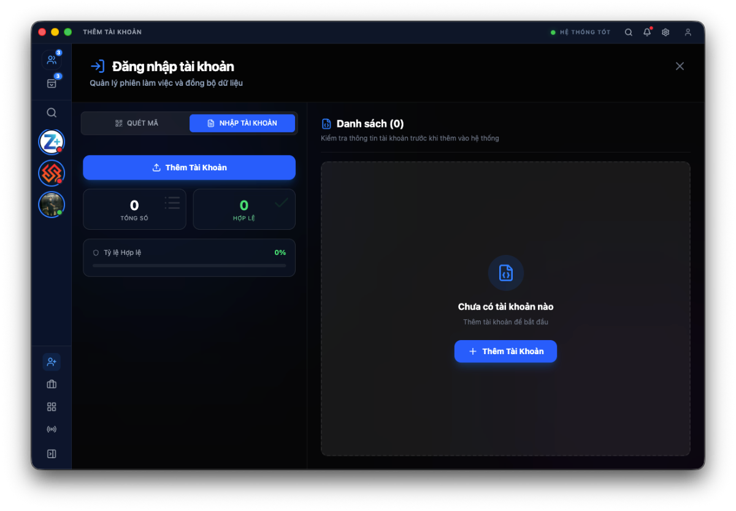This screenshot has width=736, height=511.
Task: Click the user profile icon in title bar
Action: point(688,32)
